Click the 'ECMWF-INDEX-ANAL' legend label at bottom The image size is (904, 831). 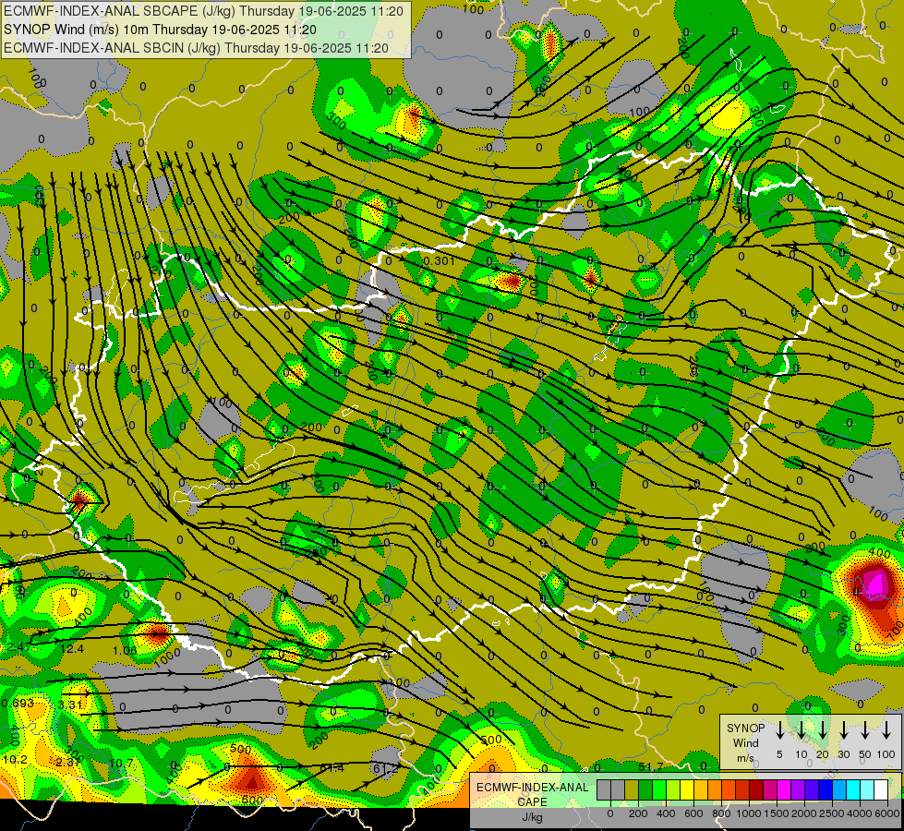click(x=532, y=788)
